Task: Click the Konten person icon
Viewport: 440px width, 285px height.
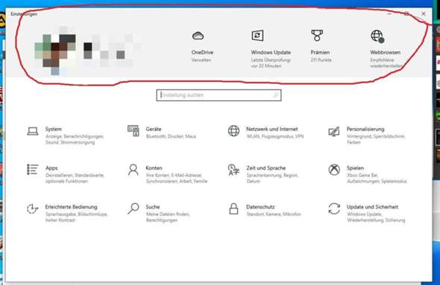Action: tap(133, 170)
